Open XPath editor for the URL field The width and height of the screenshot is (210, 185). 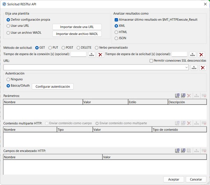point(194,68)
